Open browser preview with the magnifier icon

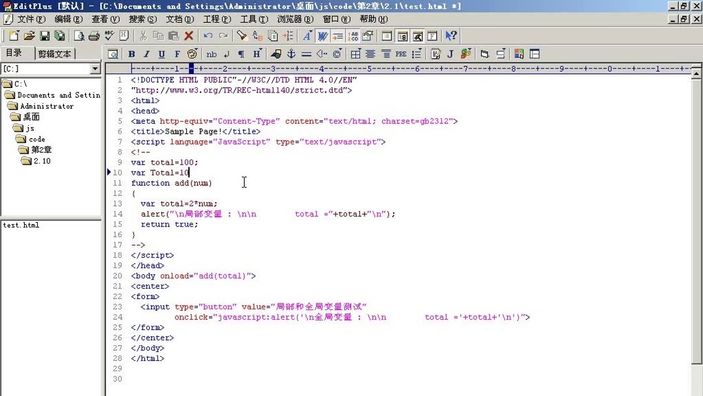(113, 53)
